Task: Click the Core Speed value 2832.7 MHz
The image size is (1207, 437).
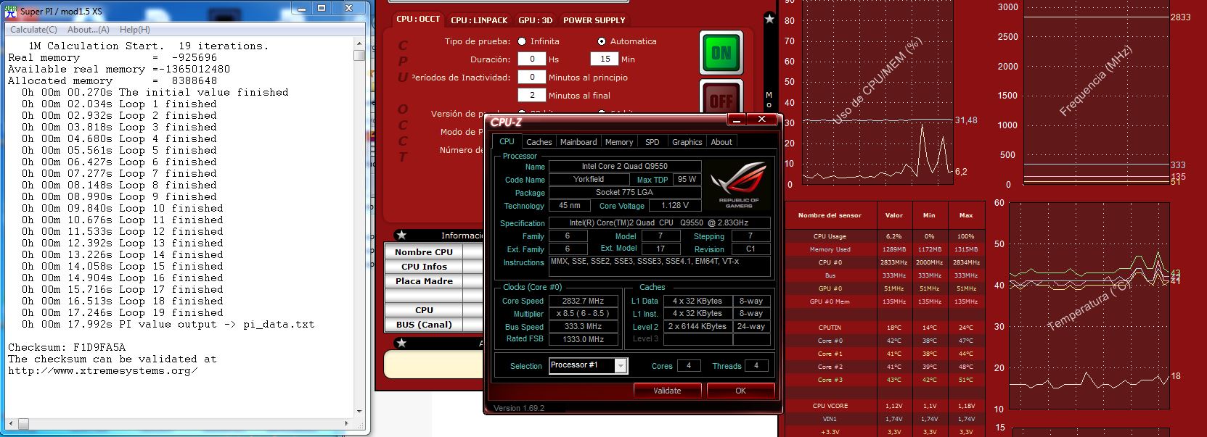Action: click(583, 301)
